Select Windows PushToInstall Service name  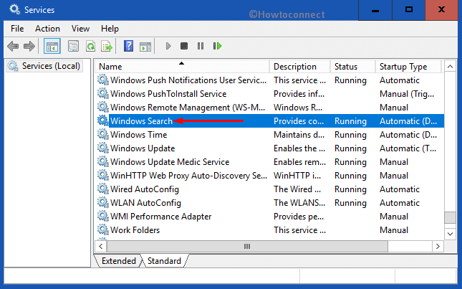pos(168,94)
